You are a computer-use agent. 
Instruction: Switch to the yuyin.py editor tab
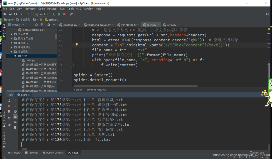point(171,25)
